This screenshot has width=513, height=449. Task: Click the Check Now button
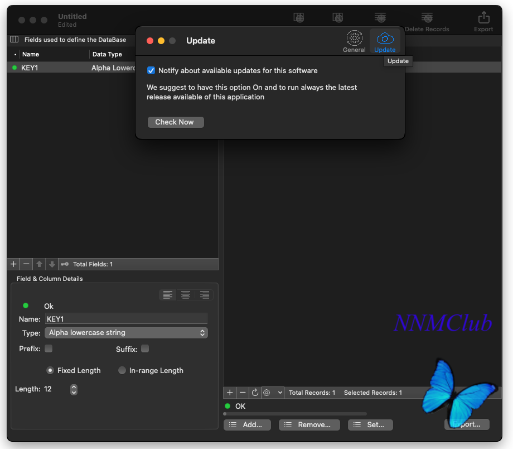176,122
